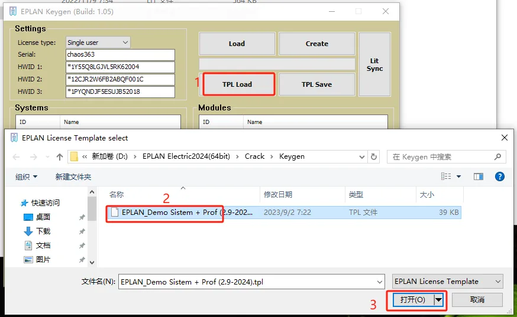Click the EPLAN Electric2024(64bit) breadcrumb
Screen dimensions: 517x317
pyautogui.click(x=186, y=156)
